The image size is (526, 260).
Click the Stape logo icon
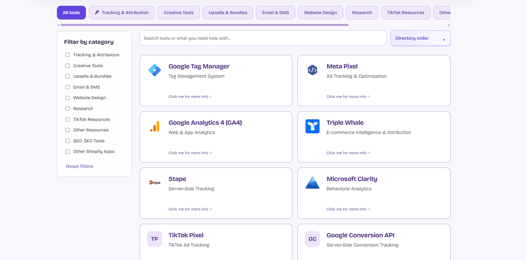click(x=155, y=183)
